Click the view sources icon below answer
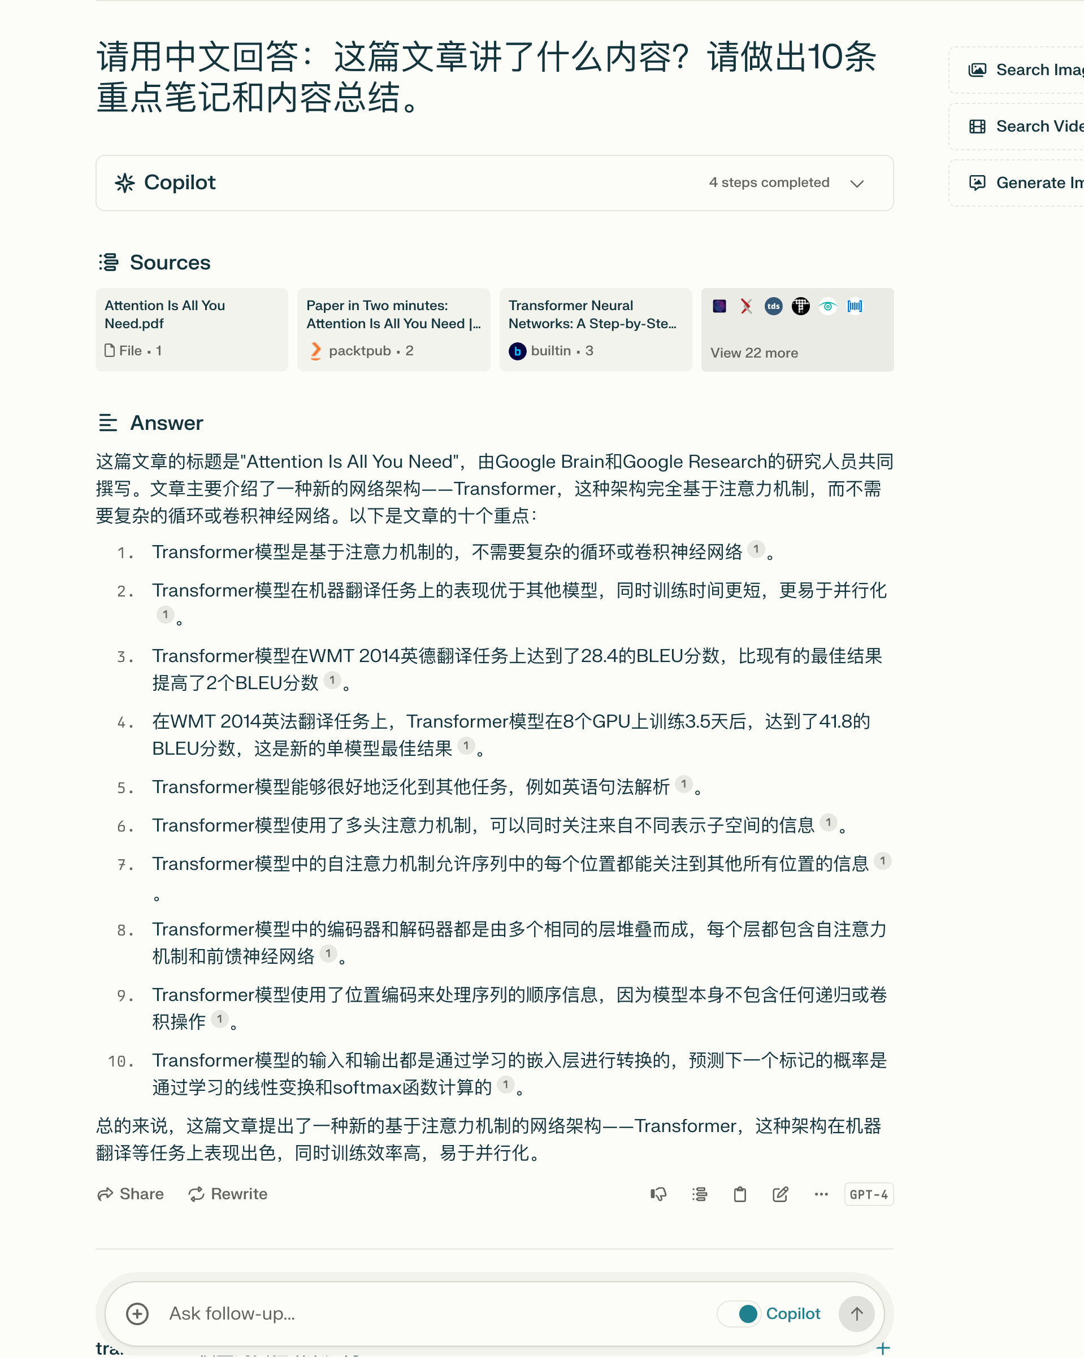Screen dimensions: 1084x1358 (x=700, y=1194)
